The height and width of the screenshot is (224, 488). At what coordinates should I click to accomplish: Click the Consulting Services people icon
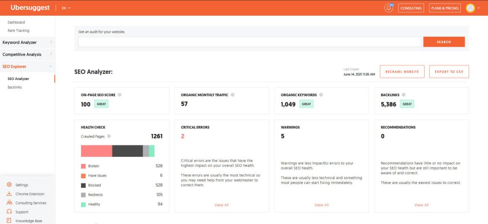pos(10,203)
